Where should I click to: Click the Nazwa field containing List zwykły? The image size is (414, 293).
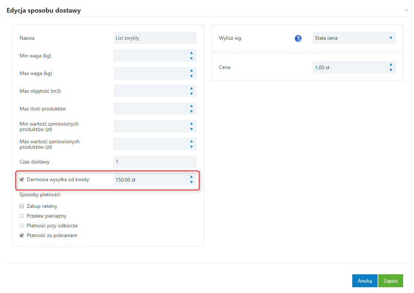(155, 38)
